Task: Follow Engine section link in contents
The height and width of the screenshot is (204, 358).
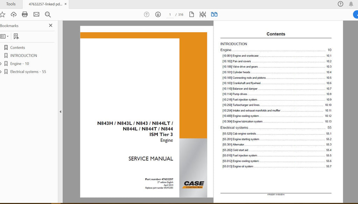Action: coord(276,50)
